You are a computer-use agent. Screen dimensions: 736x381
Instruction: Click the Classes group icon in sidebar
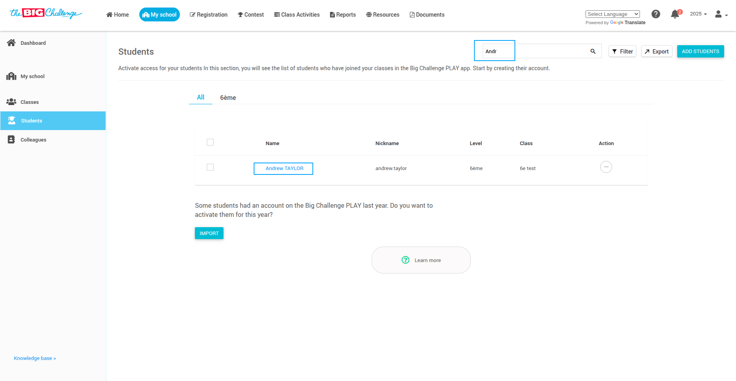point(11,102)
